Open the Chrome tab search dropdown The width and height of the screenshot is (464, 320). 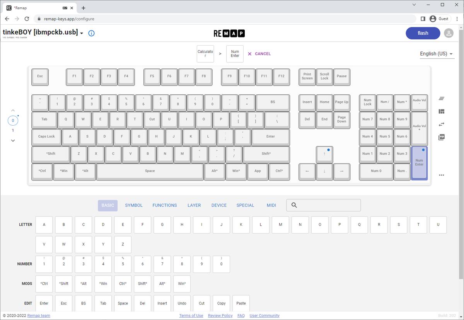414,5
